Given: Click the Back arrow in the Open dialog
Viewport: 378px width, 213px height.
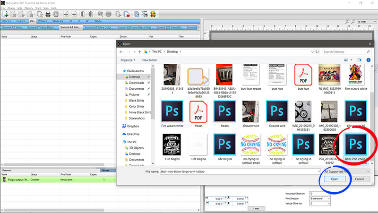Looking at the screenshot, I should [x=121, y=52].
